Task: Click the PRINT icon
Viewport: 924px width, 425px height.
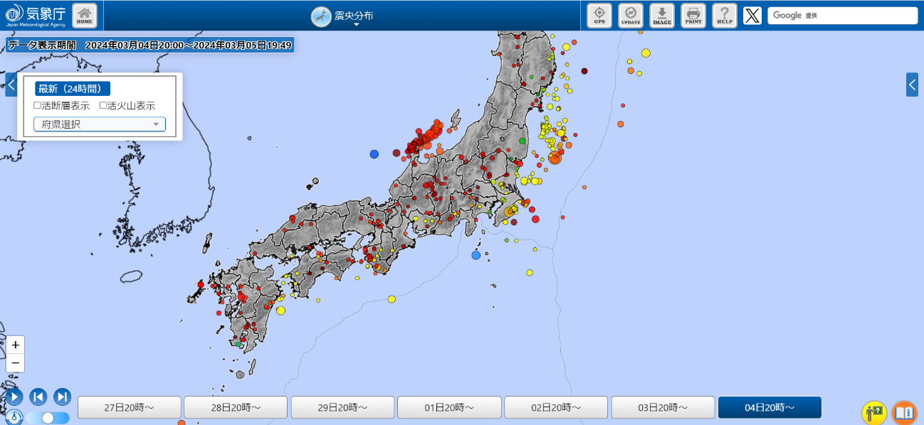Action: [693, 15]
